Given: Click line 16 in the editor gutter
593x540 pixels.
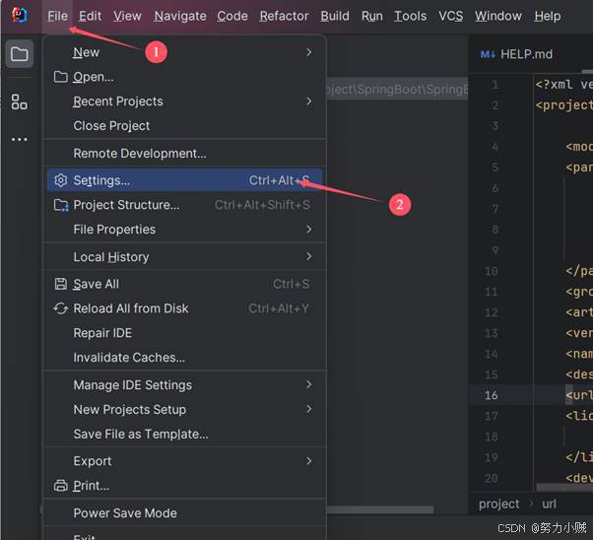Looking at the screenshot, I should 491,395.
